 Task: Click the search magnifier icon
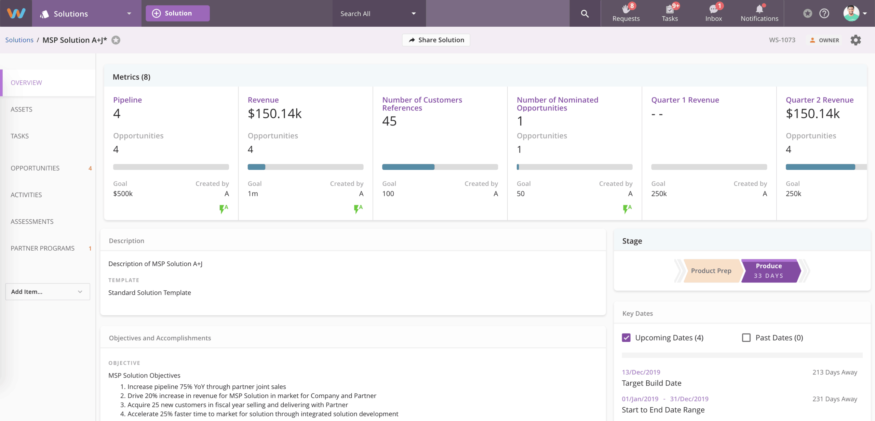click(x=585, y=14)
